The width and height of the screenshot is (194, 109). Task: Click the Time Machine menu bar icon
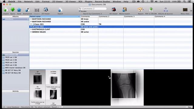click(x=143, y=2)
